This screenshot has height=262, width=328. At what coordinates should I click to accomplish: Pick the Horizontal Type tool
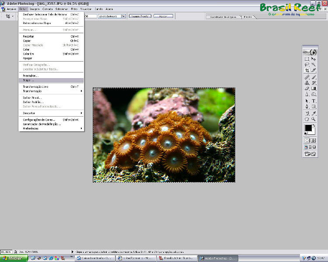pyautogui.click(x=314, y=101)
